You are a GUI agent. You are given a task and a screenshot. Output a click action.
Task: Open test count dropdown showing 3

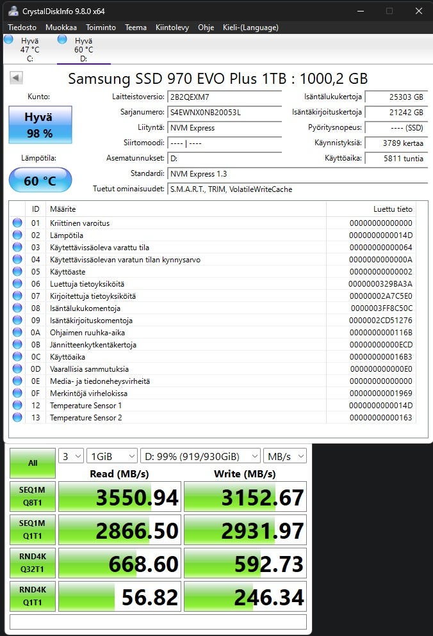[x=71, y=456]
